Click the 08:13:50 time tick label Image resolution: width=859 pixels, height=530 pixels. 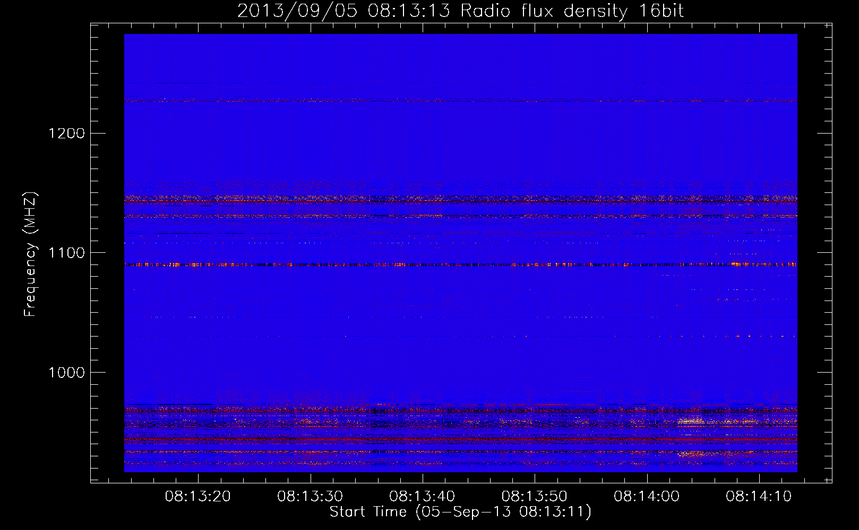click(535, 497)
